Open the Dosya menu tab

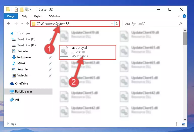point(11,16)
